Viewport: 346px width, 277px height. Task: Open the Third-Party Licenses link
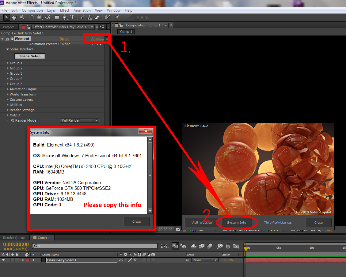coord(278,222)
